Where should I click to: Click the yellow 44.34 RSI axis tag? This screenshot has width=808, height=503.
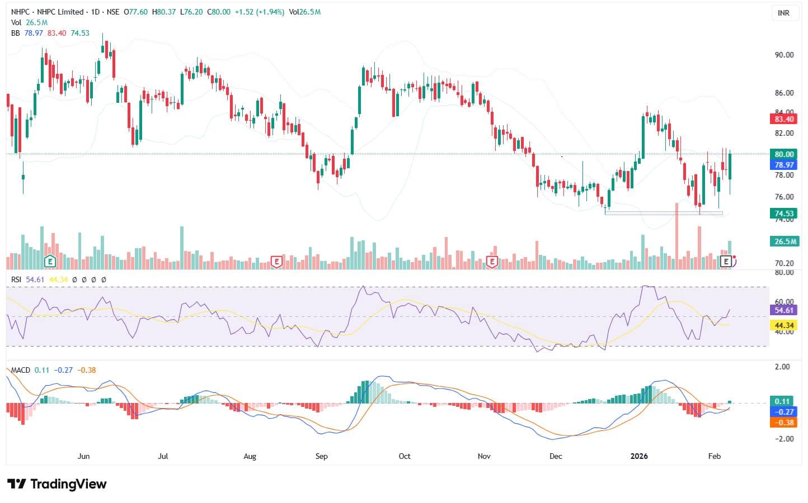point(784,325)
